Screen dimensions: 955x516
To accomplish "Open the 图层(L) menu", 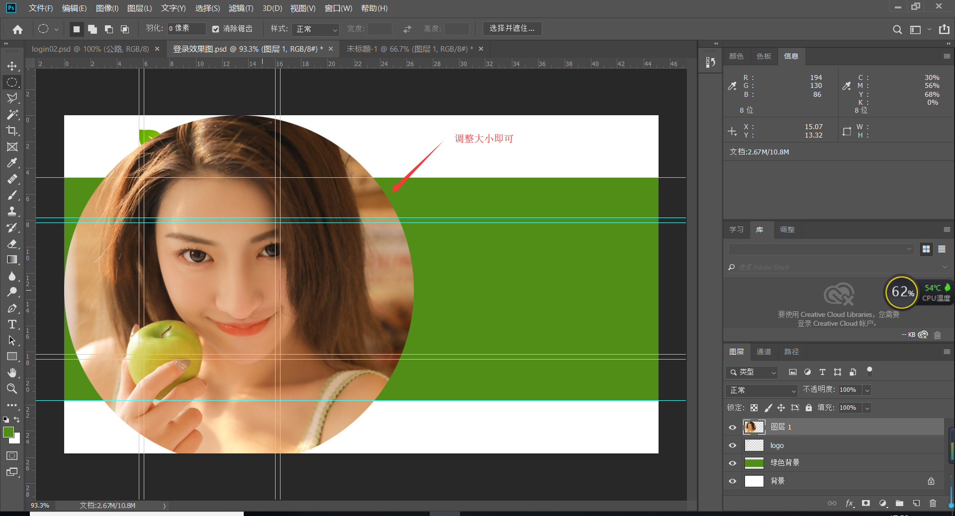I will [x=139, y=8].
